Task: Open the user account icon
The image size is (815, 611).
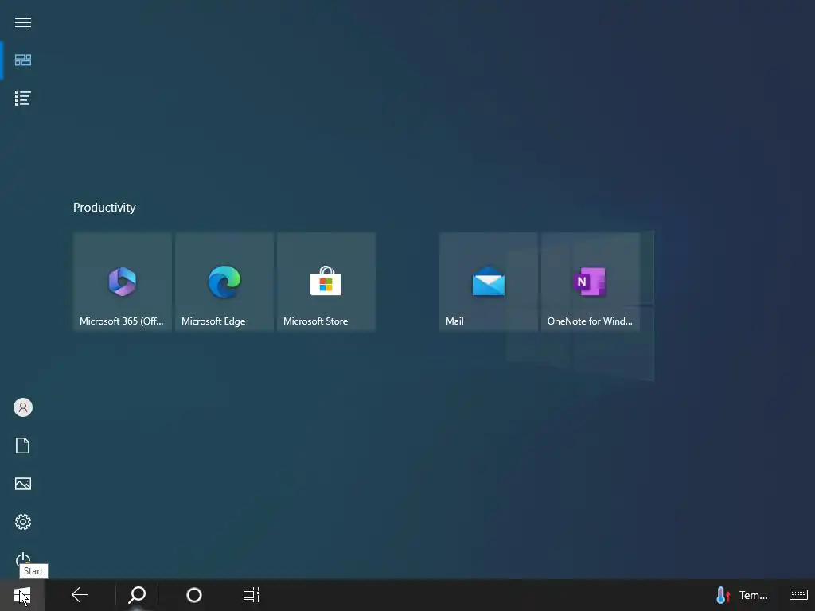Action: (x=23, y=407)
